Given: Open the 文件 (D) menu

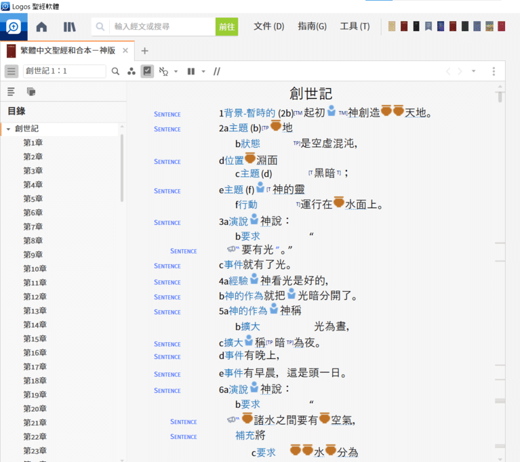Looking at the screenshot, I should pos(268,26).
